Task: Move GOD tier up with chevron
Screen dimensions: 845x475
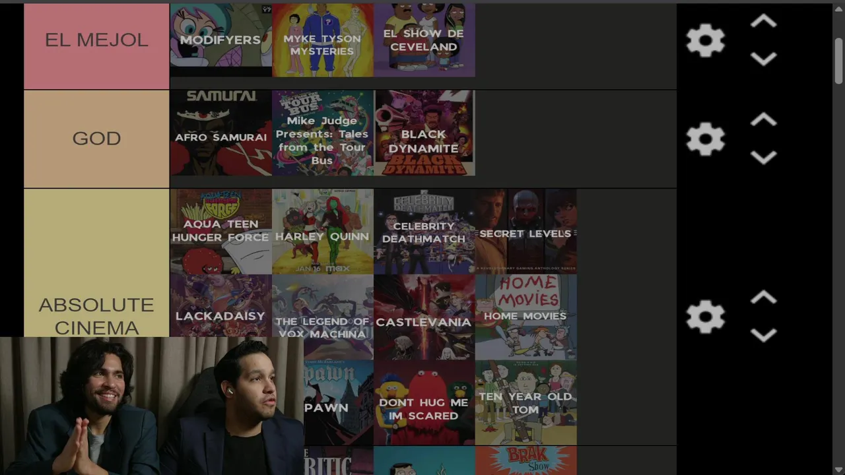Action: (763, 120)
